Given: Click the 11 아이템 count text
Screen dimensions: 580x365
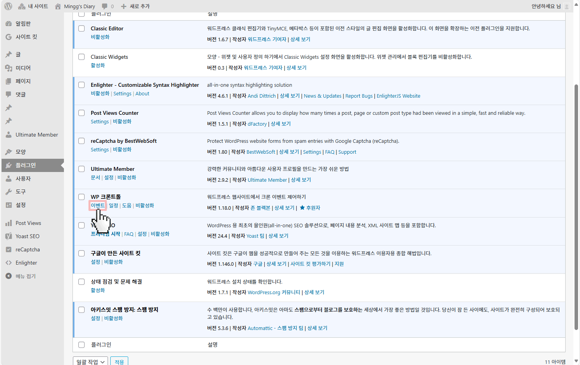Looking at the screenshot, I should point(555,362).
